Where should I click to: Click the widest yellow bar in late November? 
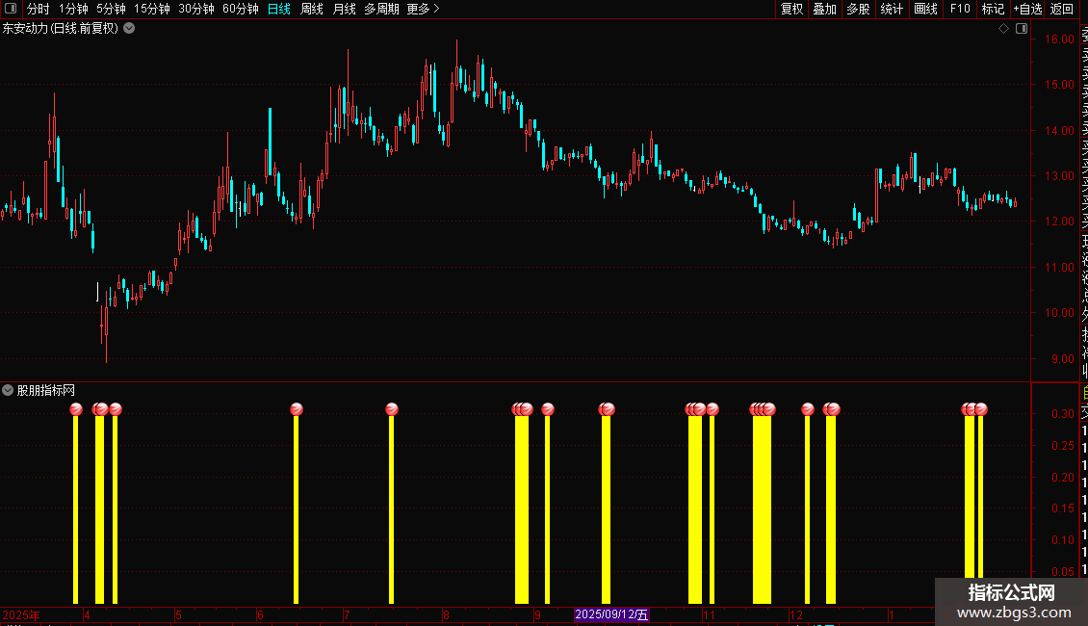(x=762, y=509)
